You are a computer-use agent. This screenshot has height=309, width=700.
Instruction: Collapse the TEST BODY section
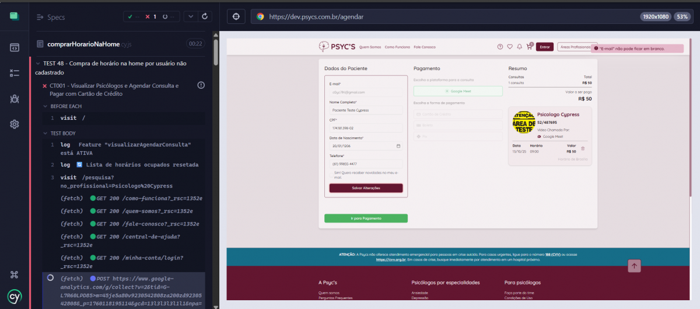point(46,133)
